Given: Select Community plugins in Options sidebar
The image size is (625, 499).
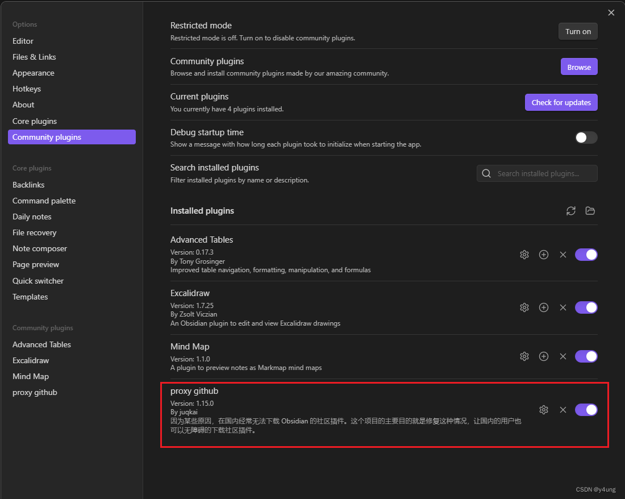Looking at the screenshot, I should pos(72,137).
